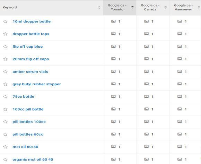Viewport: 201px width, 164px height.
Task: Click image icon for '75cc bottle' Canada
Action: [x=146, y=96]
